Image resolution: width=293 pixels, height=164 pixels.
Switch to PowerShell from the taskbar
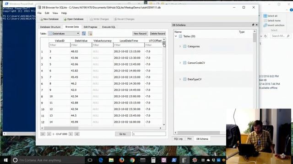(x=174, y=160)
